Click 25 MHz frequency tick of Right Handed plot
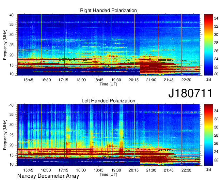The height and width of the screenshot is (180, 222). click(11, 45)
